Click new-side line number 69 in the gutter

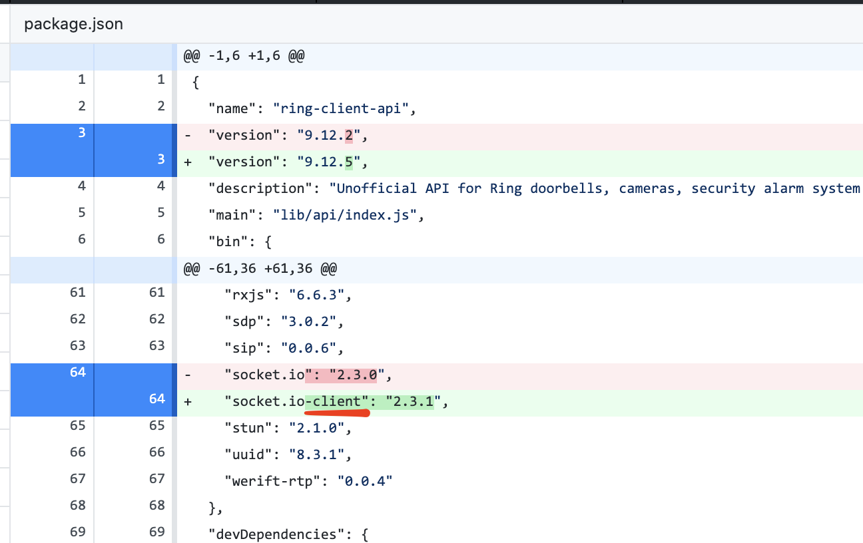click(157, 531)
